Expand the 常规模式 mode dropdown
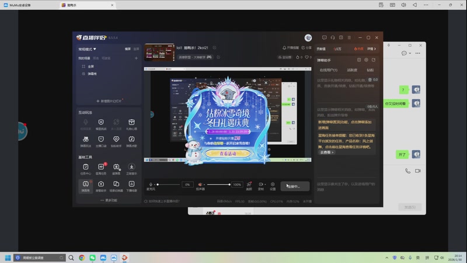 click(87, 49)
